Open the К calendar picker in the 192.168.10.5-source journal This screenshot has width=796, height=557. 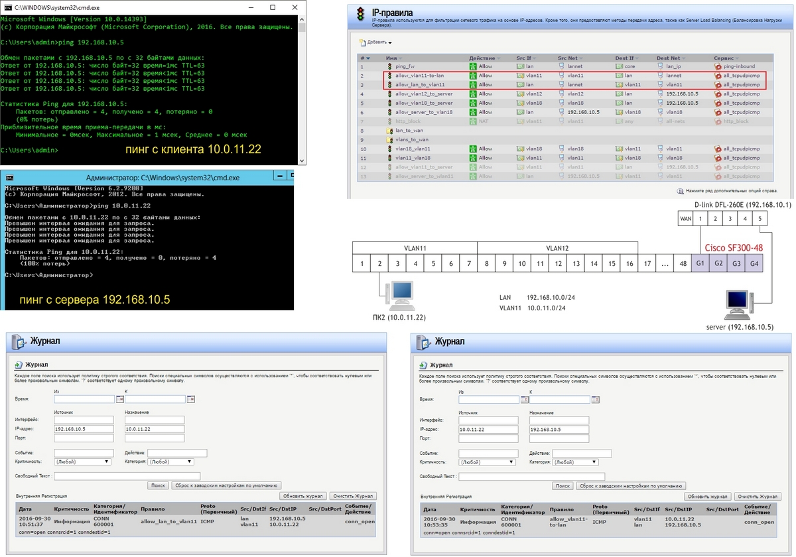click(190, 399)
